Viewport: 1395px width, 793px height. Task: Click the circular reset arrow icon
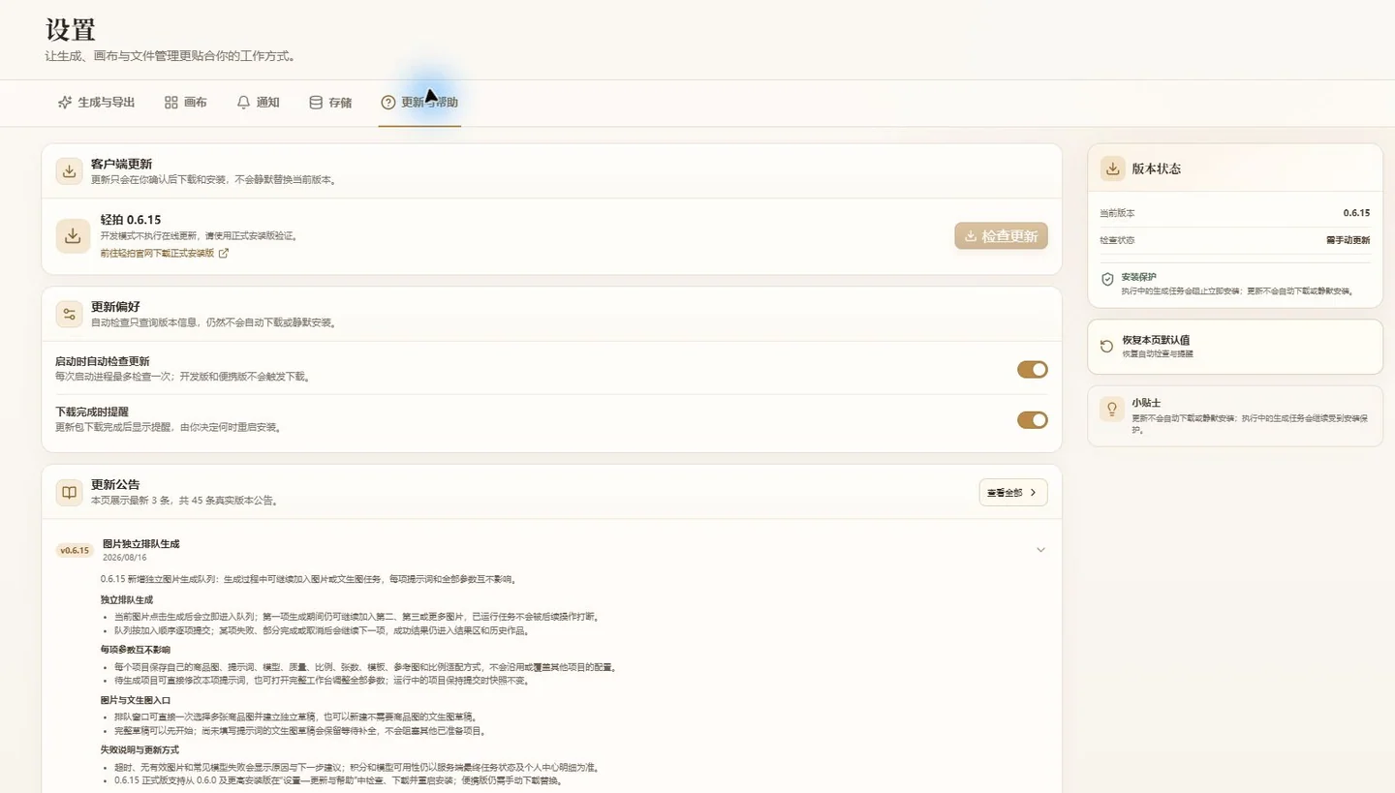(1107, 346)
